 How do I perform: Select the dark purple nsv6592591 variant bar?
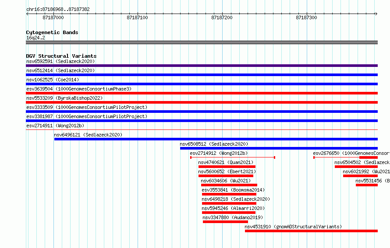[202, 66]
